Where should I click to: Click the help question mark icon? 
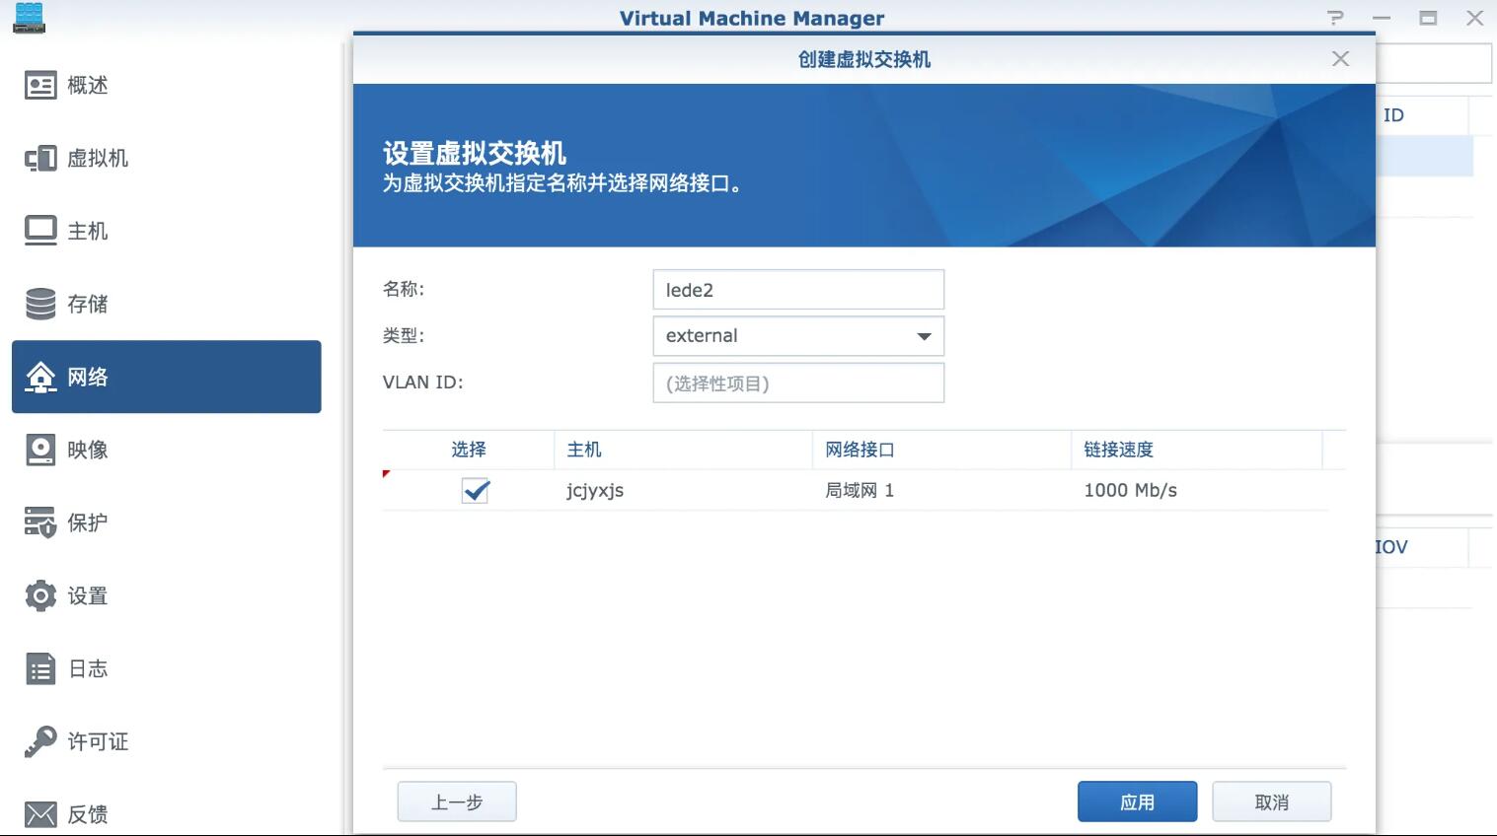(1335, 18)
